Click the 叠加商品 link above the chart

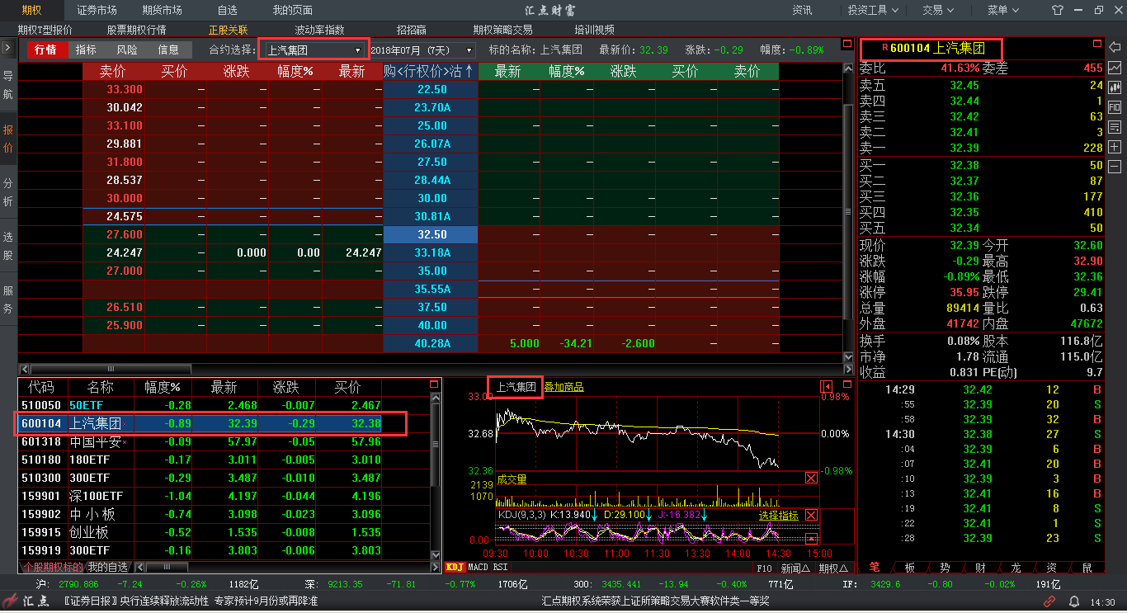(x=563, y=387)
